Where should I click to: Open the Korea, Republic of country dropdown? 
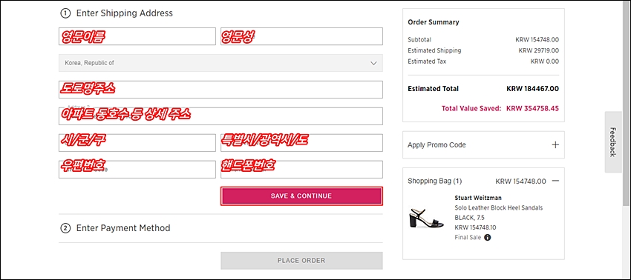[220, 63]
